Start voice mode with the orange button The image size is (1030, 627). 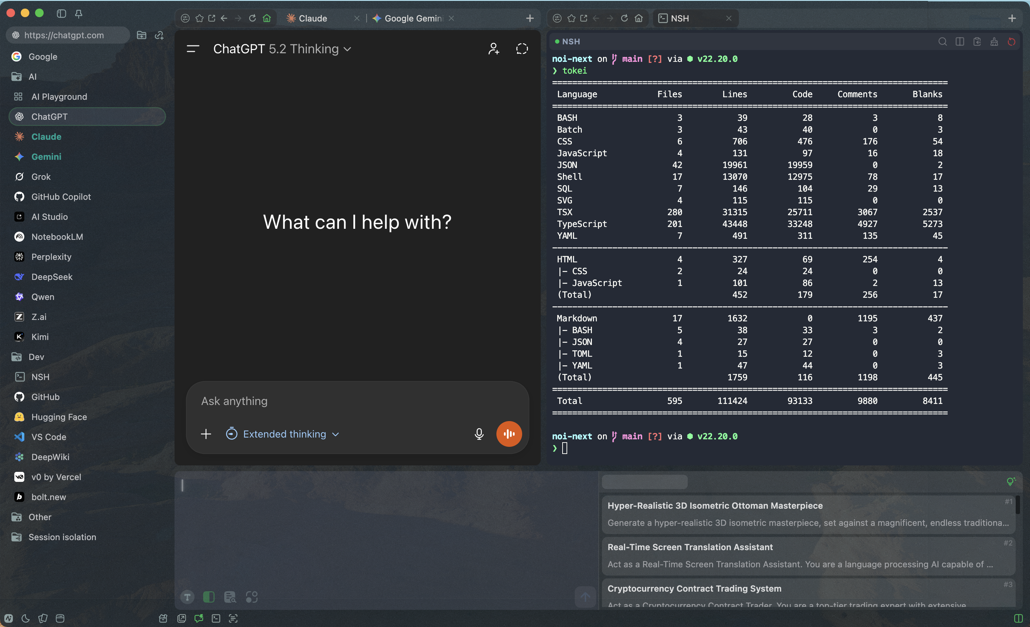509,434
